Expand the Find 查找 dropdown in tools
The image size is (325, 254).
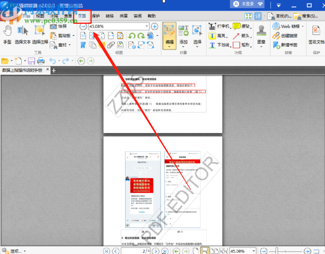[69, 45]
